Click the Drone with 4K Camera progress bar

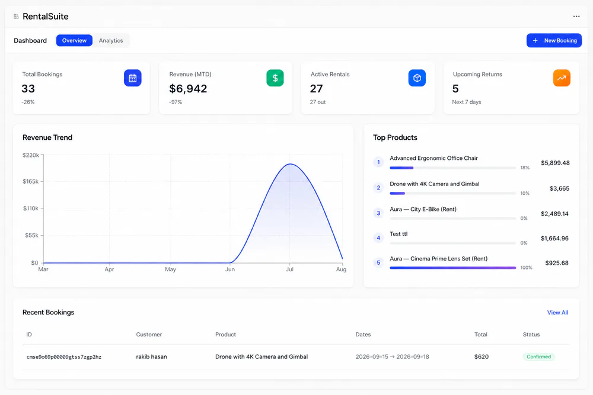click(452, 193)
